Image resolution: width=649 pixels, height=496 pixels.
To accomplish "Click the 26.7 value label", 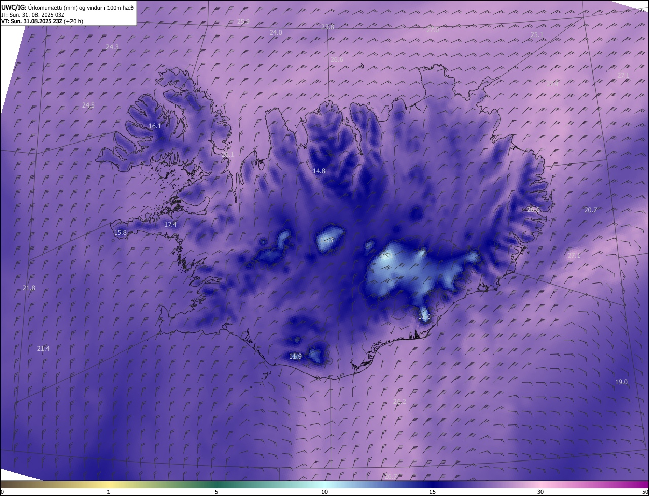I will pyautogui.click(x=391, y=476).
